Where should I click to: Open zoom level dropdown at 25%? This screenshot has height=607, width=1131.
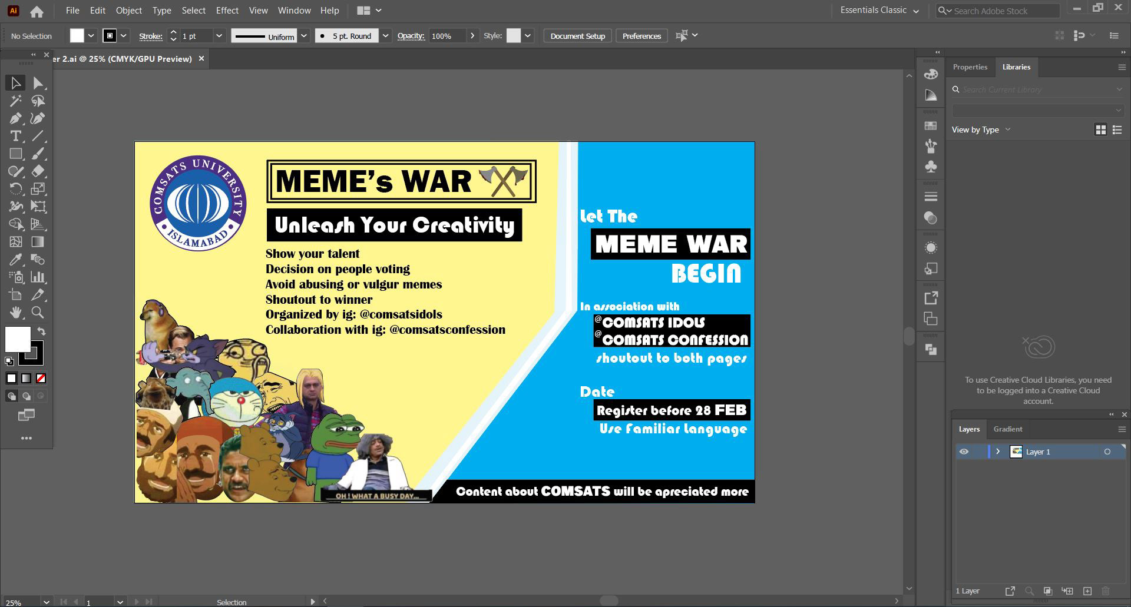pos(47,602)
